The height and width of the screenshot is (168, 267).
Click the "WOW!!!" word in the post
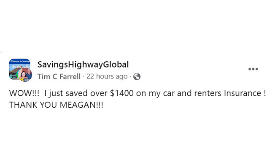point(24,93)
